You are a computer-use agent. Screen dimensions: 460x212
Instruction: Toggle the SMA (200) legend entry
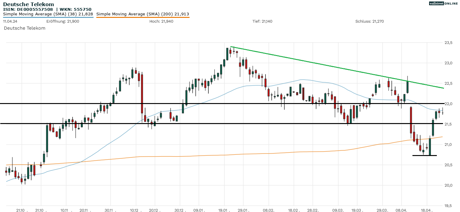143,14
